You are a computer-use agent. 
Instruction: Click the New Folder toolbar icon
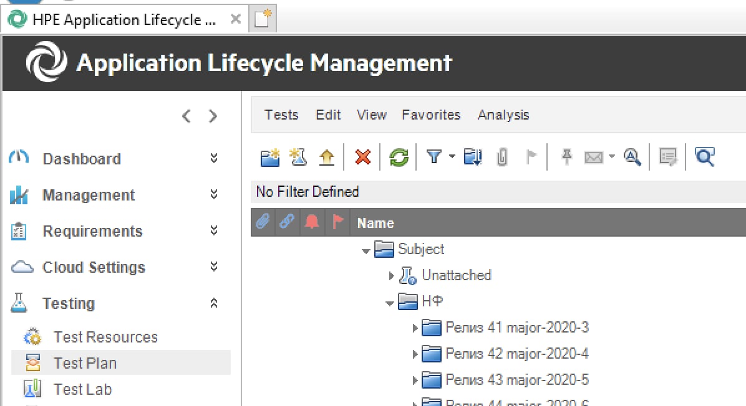(x=269, y=157)
